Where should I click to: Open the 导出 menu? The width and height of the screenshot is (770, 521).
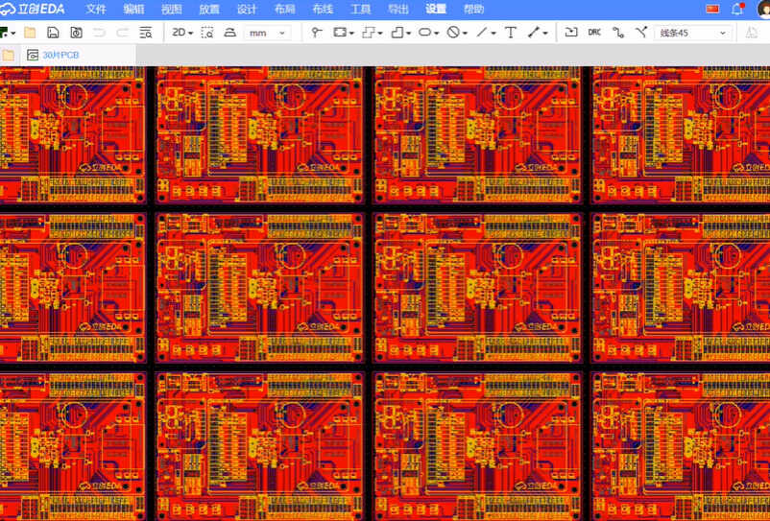398,10
